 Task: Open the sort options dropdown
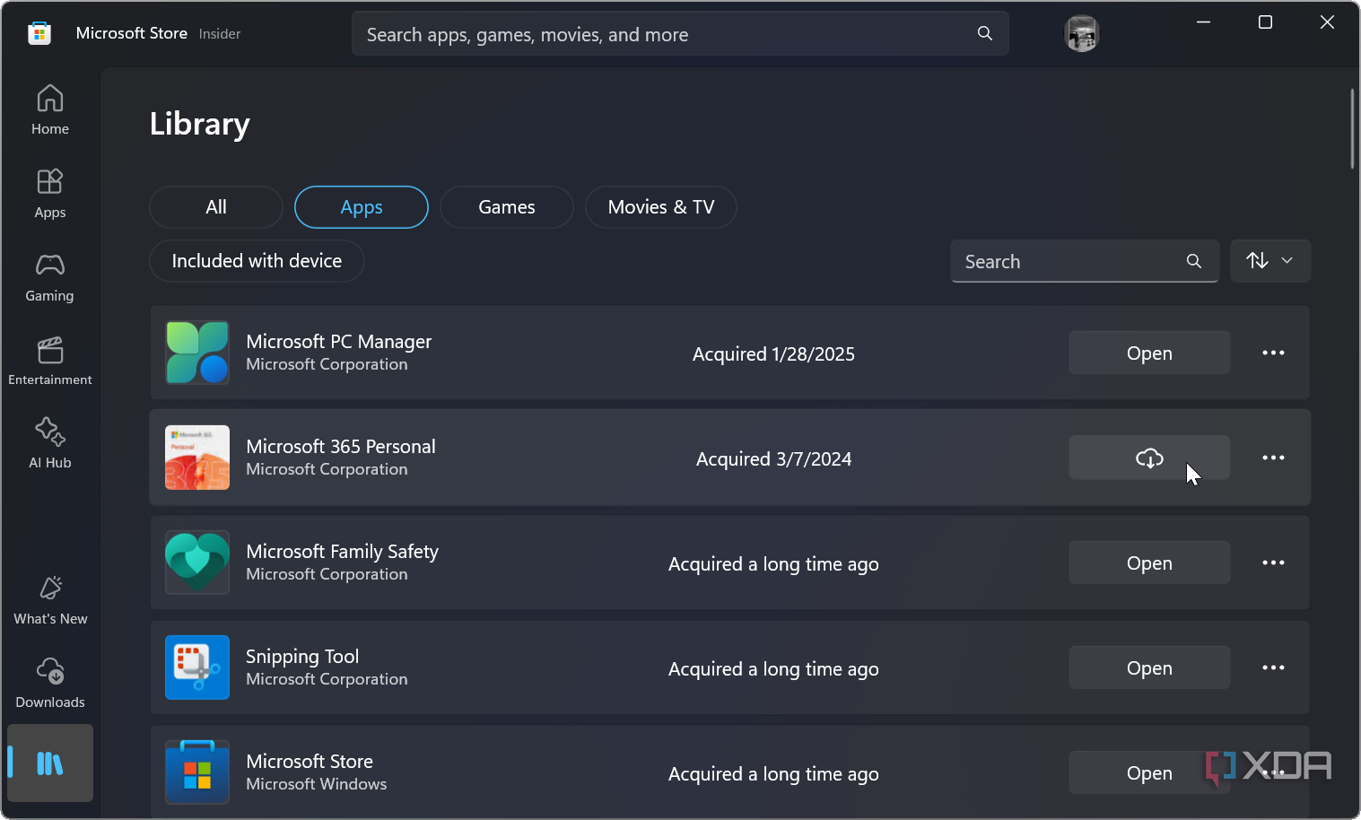coord(1270,261)
